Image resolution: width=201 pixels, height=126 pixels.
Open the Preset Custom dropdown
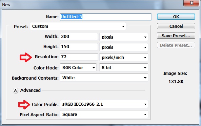tap(78, 26)
